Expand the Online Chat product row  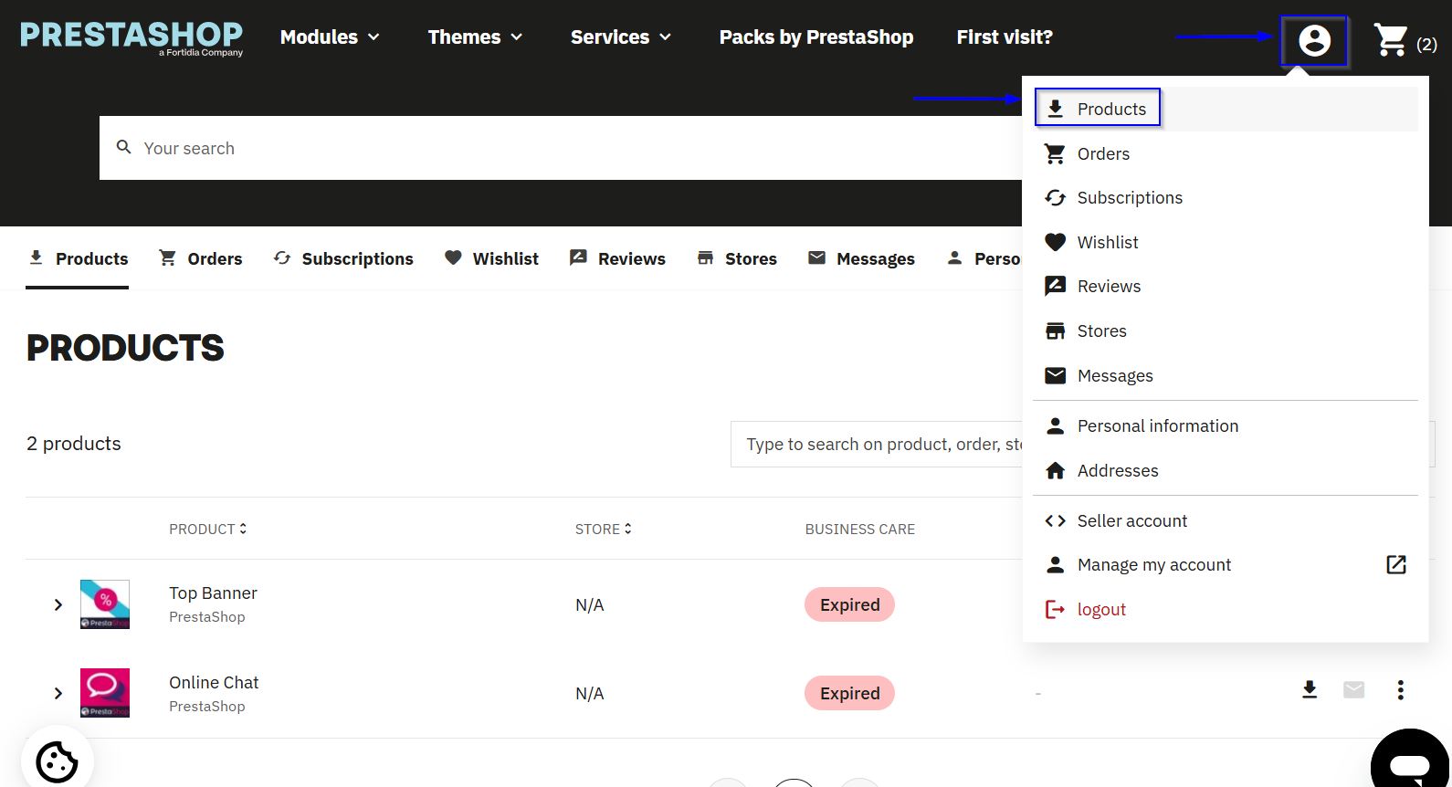click(x=58, y=693)
